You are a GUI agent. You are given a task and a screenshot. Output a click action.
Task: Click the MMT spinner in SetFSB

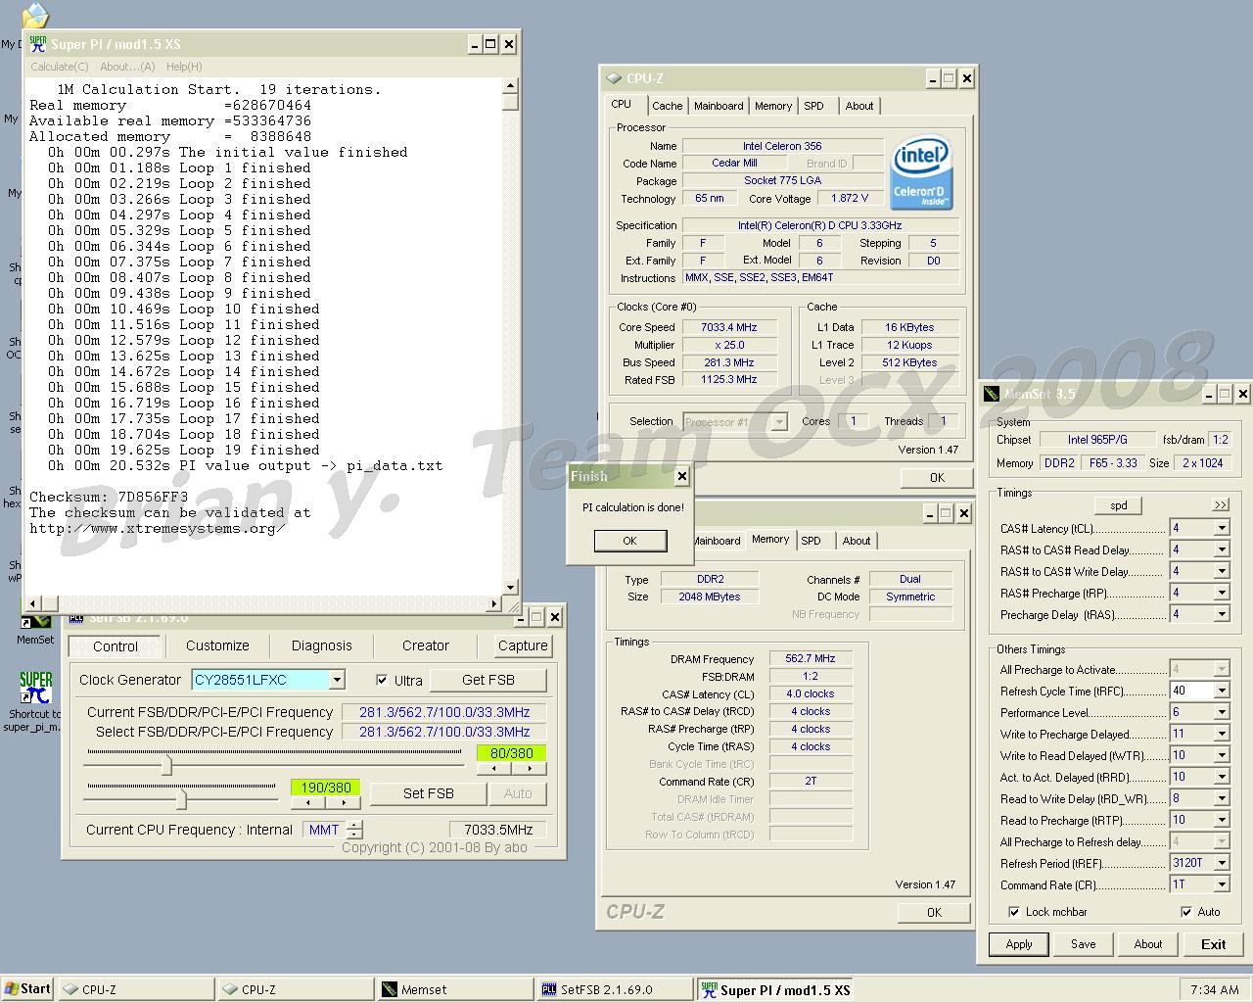pos(354,830)
